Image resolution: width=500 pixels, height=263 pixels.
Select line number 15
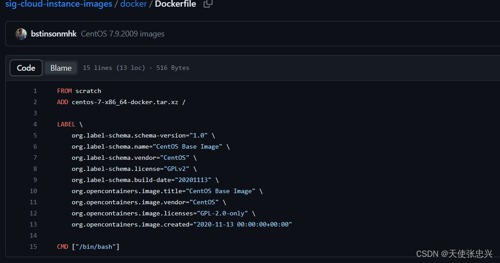(33, 247)
